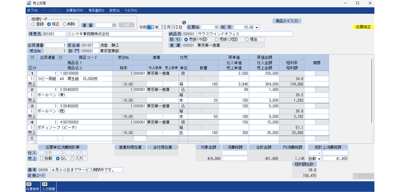Click the app icon in the title bar

click(x=29, y=3)
